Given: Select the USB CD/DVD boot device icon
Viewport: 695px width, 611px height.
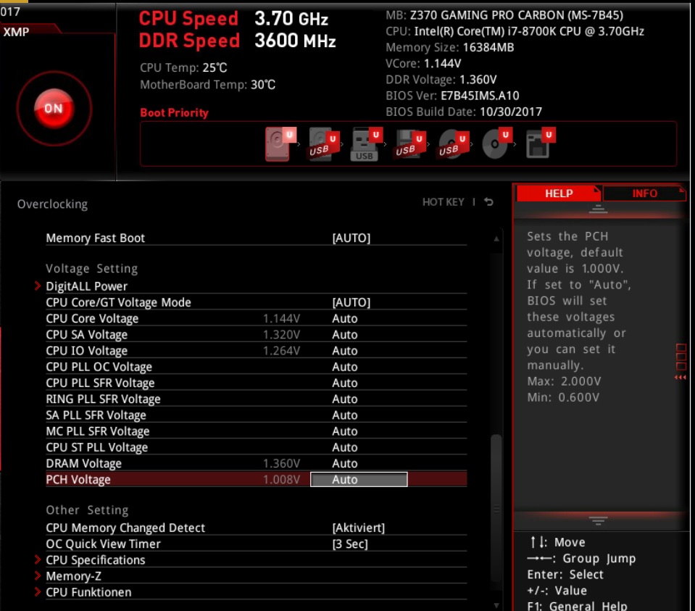Looking at the screenshot, I should (453, 144).
